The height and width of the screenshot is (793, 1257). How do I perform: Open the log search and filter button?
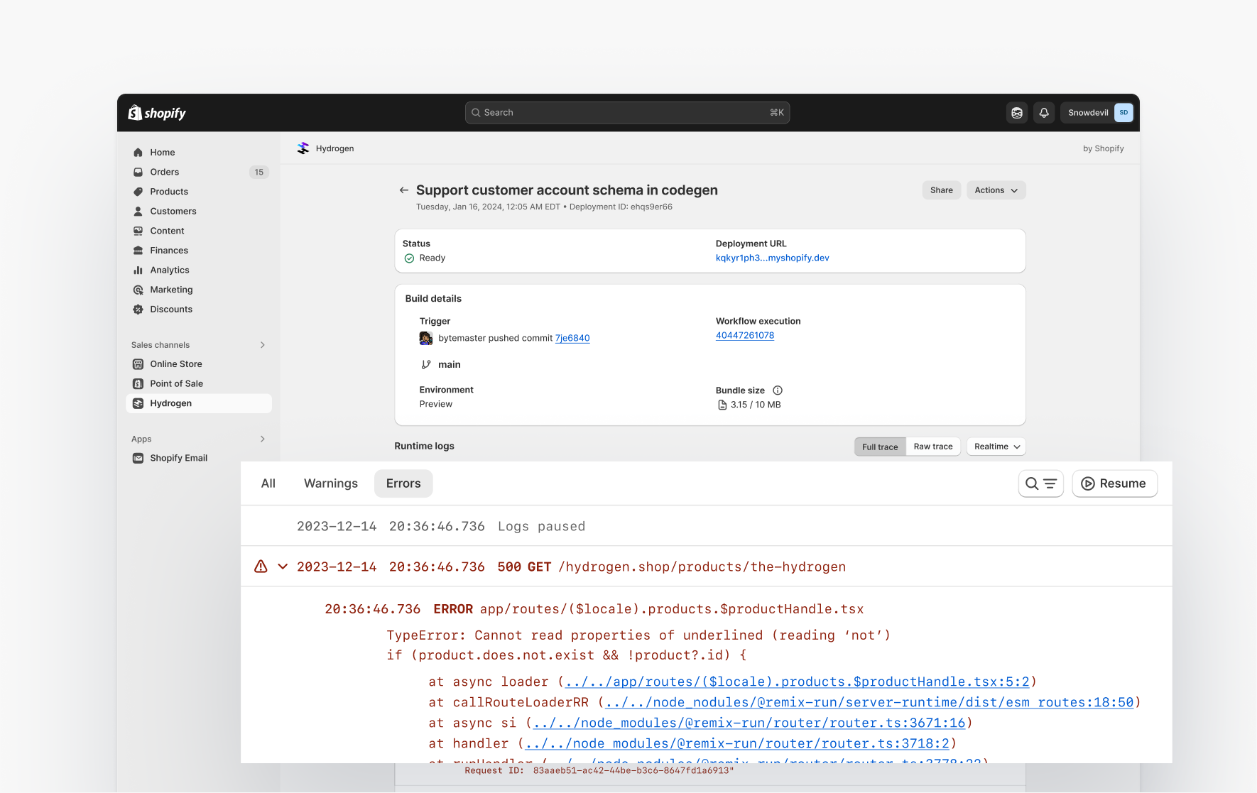coord(1040,483)
